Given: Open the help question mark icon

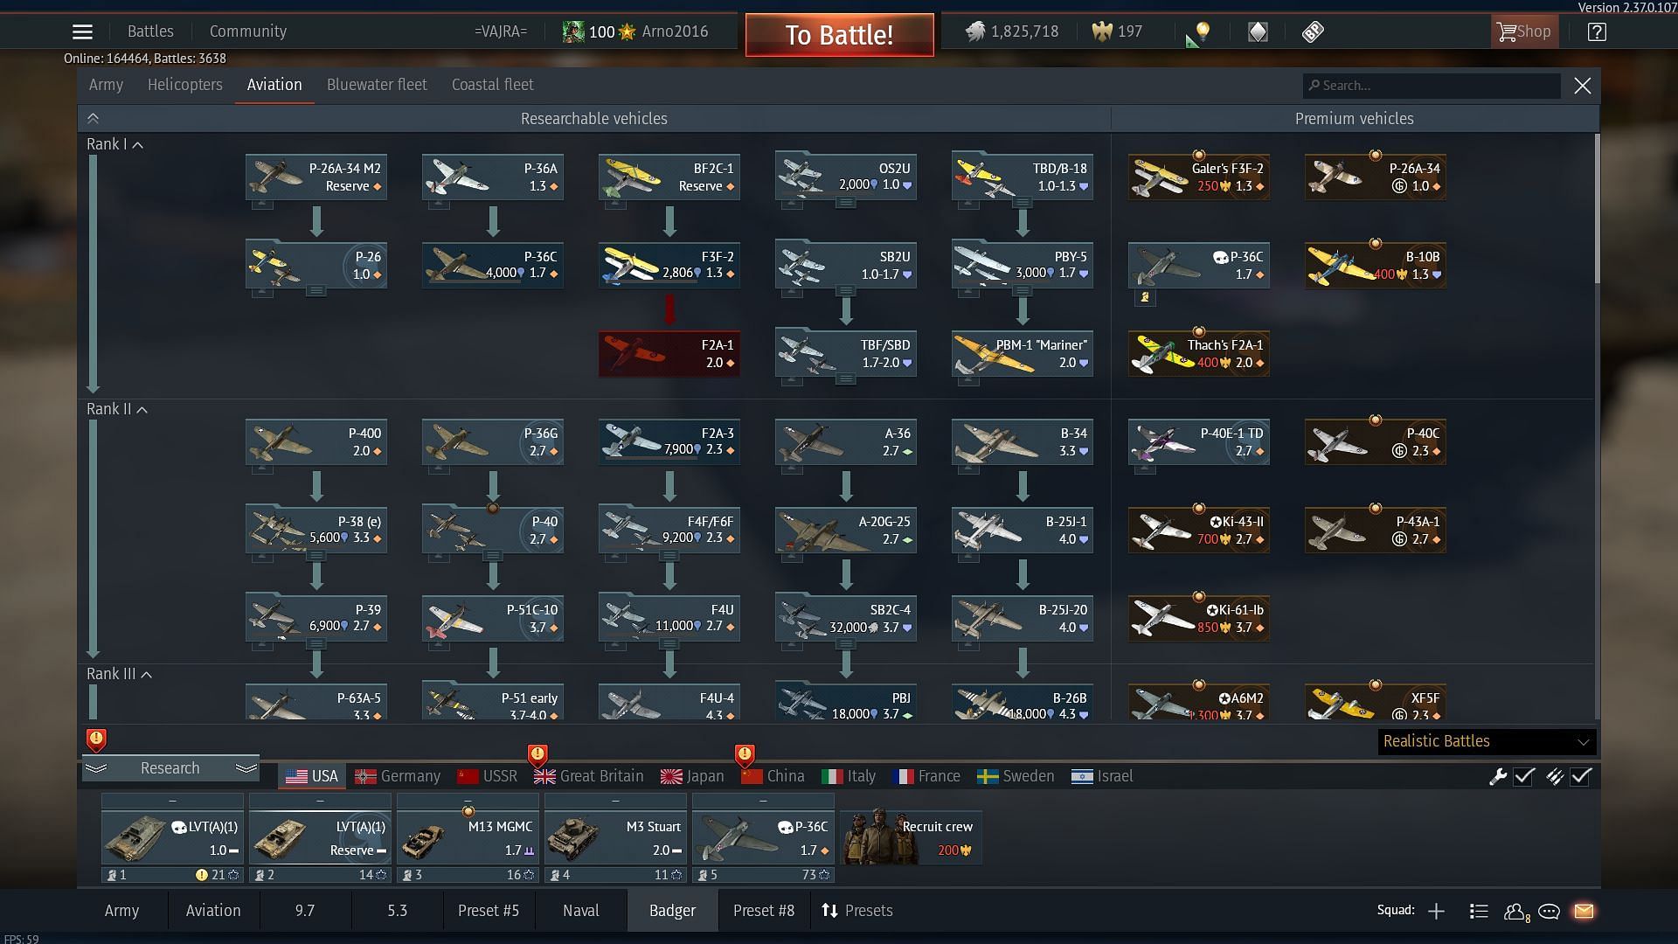Looking at the screenshot, I should [1597, 32].
